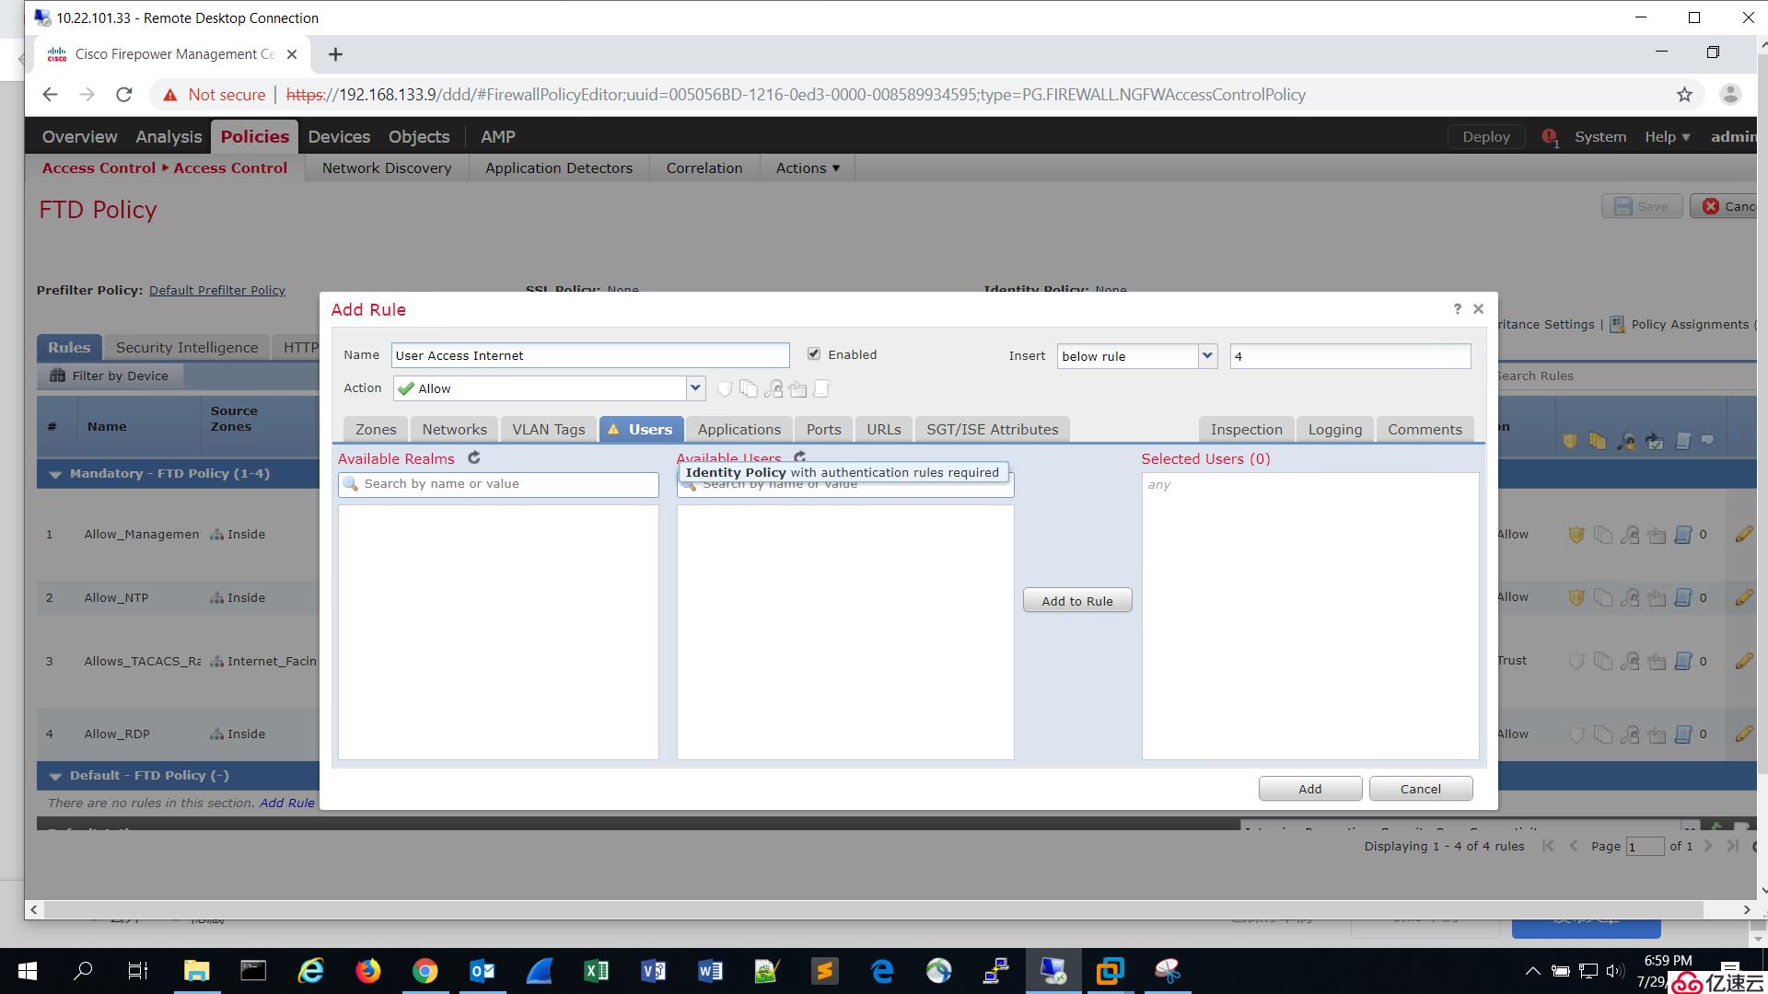Click the refresh icon next to Available Users
The height and width of the screenshot is (994, 1768).
coord(799,457)
